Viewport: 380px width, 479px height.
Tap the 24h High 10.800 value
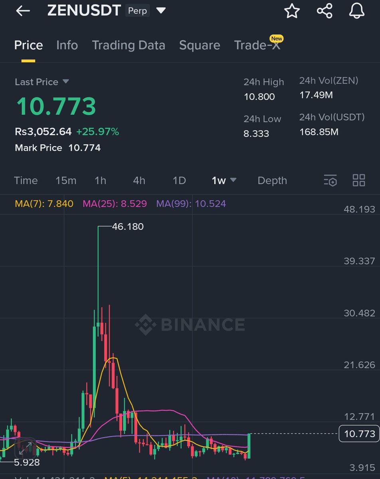[x=259, y=96]
